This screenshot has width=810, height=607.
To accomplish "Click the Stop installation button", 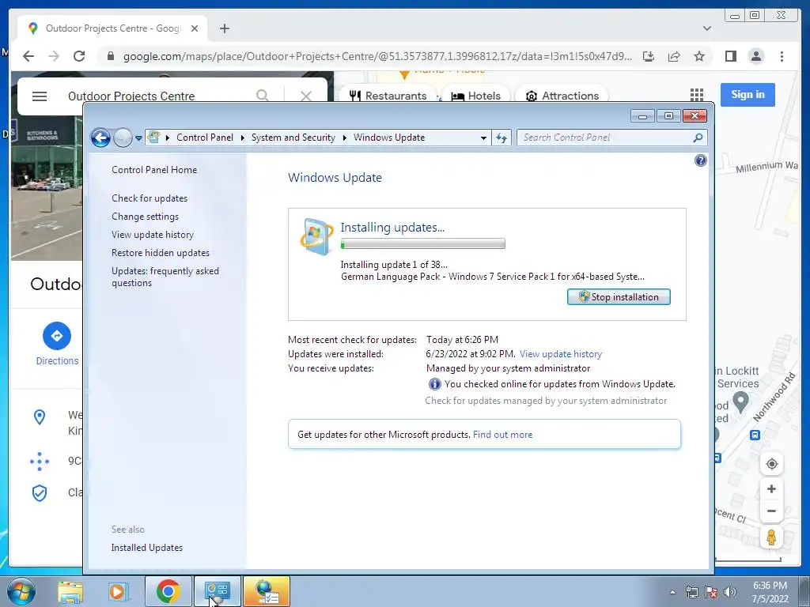I will pos(619,297).
